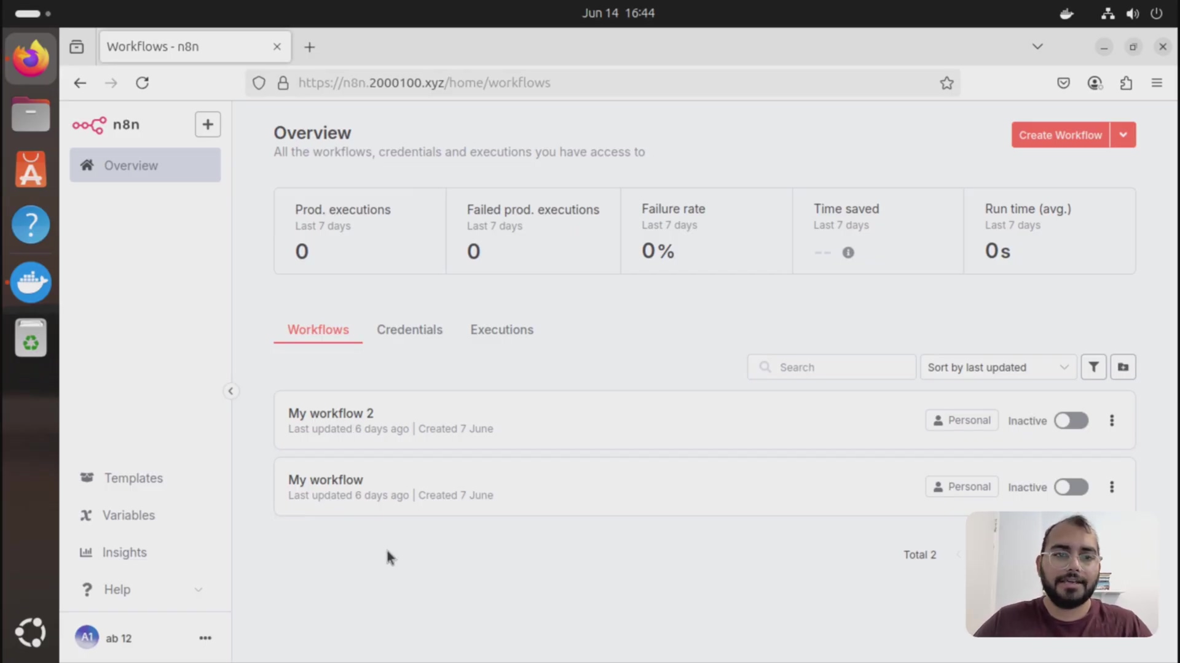Click the Help question mark icon

point(87,589)
